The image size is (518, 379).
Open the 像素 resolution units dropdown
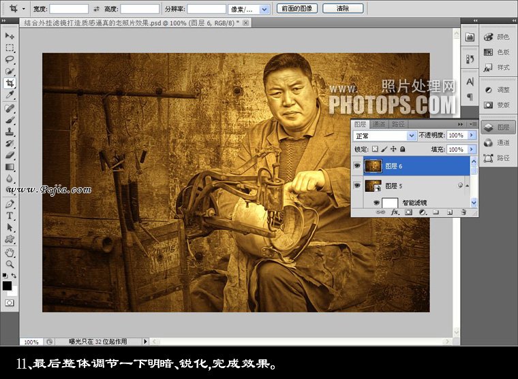[250, 9]
